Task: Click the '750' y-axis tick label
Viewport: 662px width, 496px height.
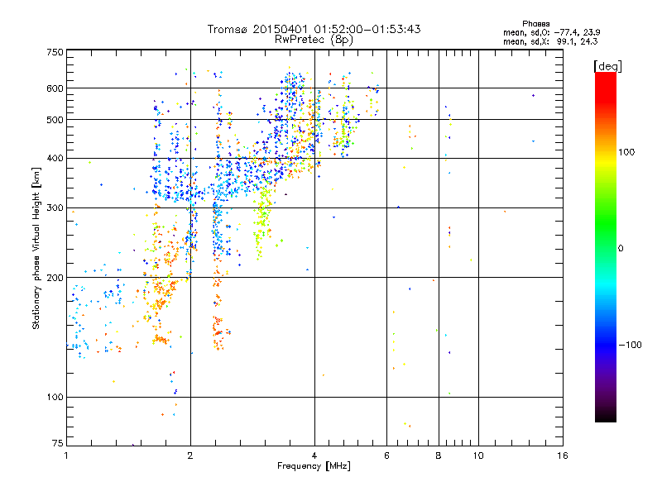Action: (x=55, y=52)
